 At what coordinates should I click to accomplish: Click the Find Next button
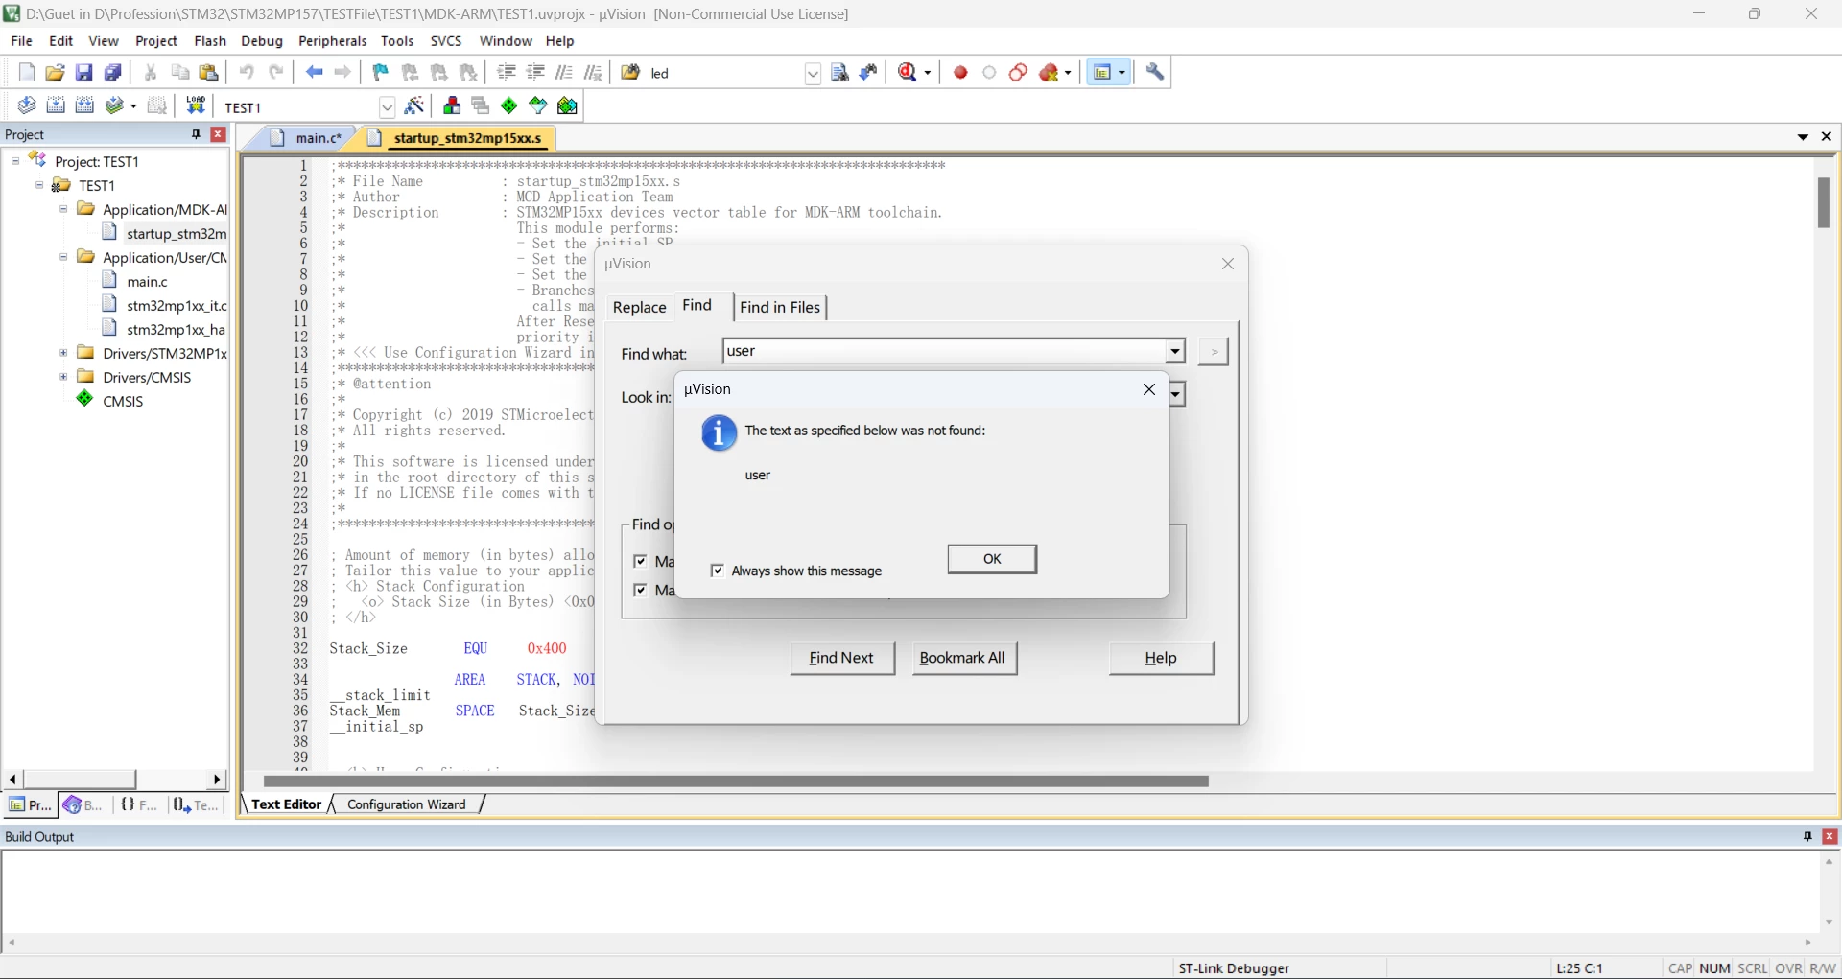[841, 658]
